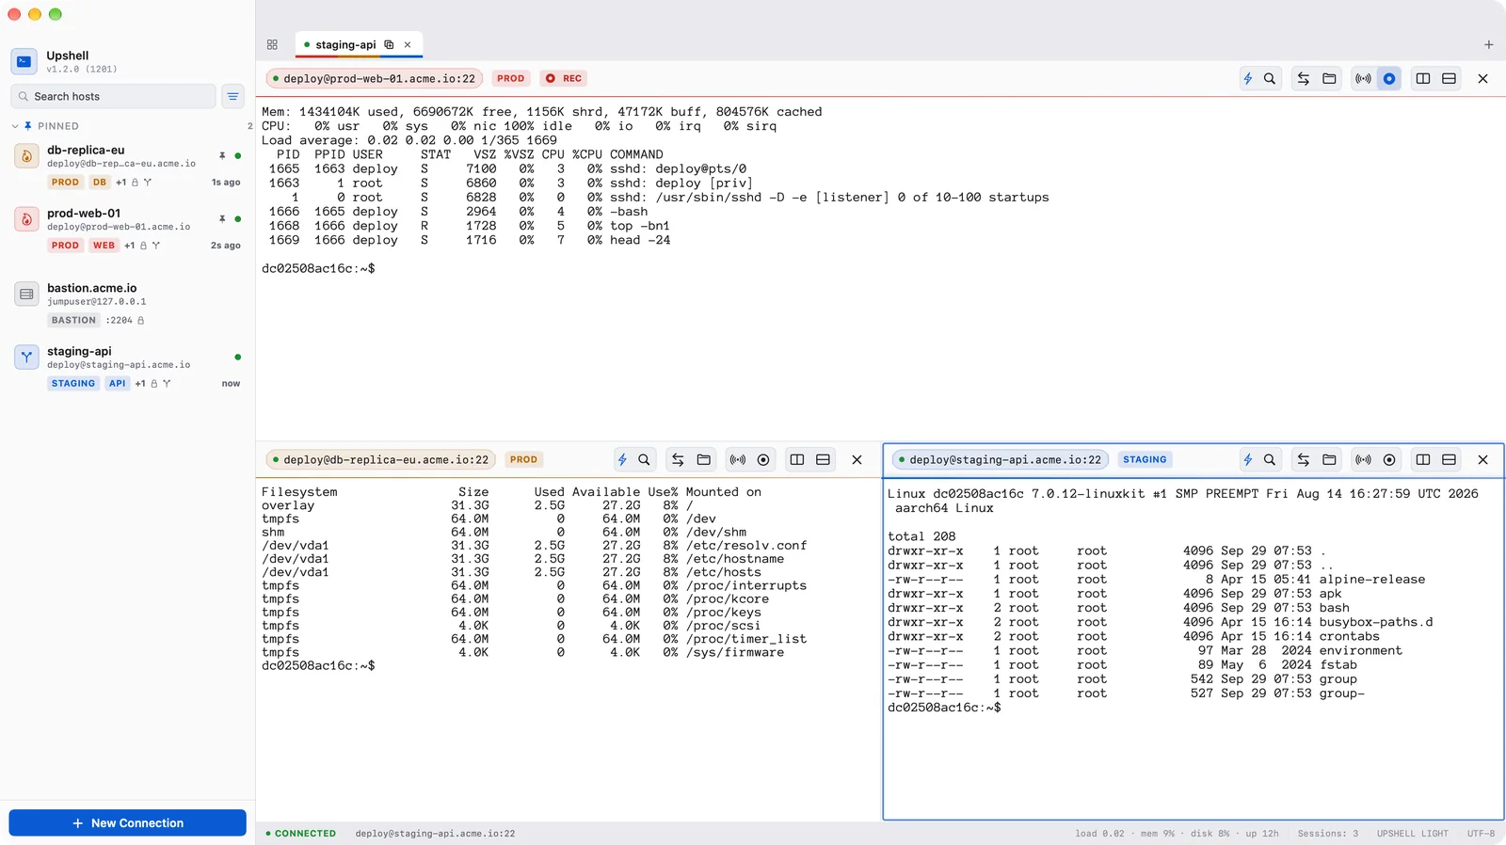Viewport: 1506px width, 845px height.
Task: Split the staging-api pane side by side
Action: click(x=1423, y=460)
